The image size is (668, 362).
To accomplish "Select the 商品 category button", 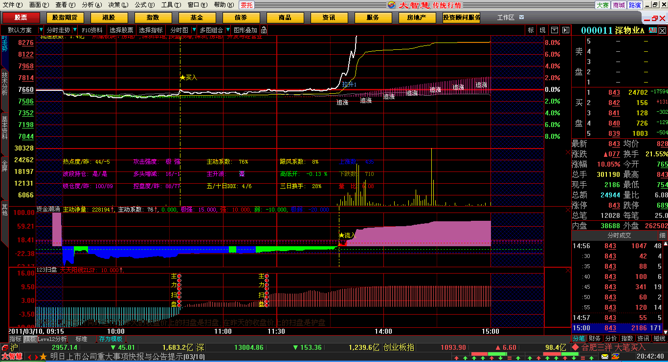I will pyautogui.click(x=285, y=18).
